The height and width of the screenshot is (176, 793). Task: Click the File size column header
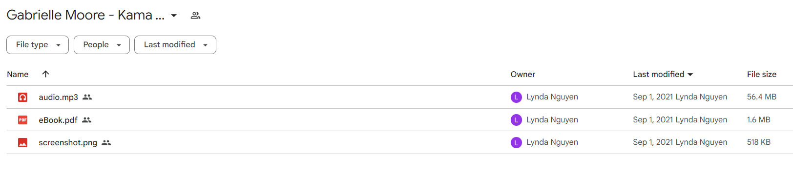coord(761,74)
